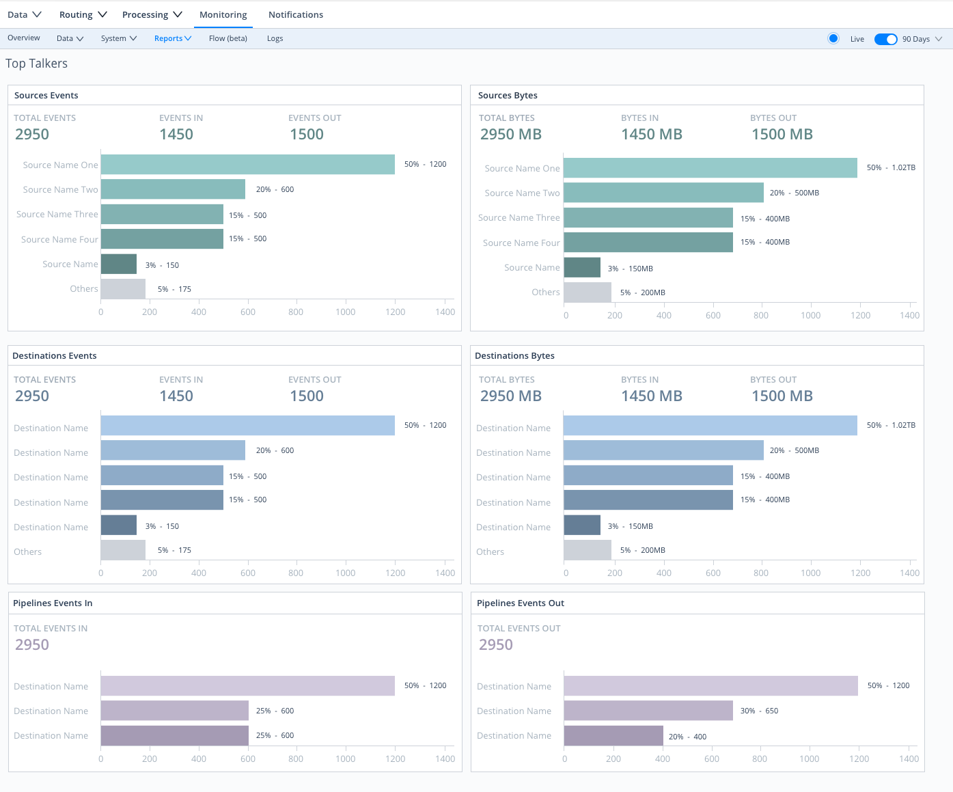Open the Reports dropdown
Viewport: 953px width, 792px height.
pos(171,38)
